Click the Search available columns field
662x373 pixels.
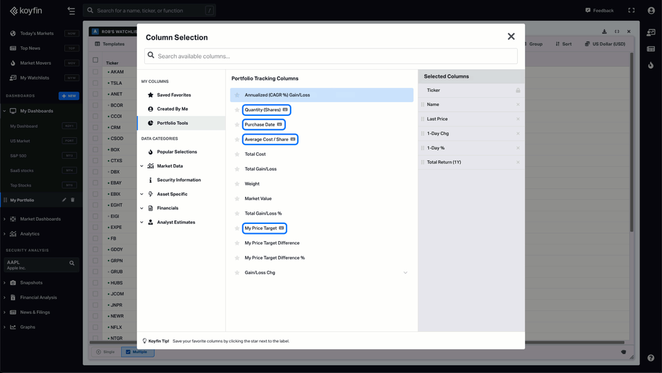pyautogui.click(x=331, y=56)
